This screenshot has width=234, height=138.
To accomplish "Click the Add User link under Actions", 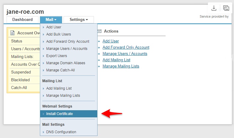I will (x=111, y=41).
